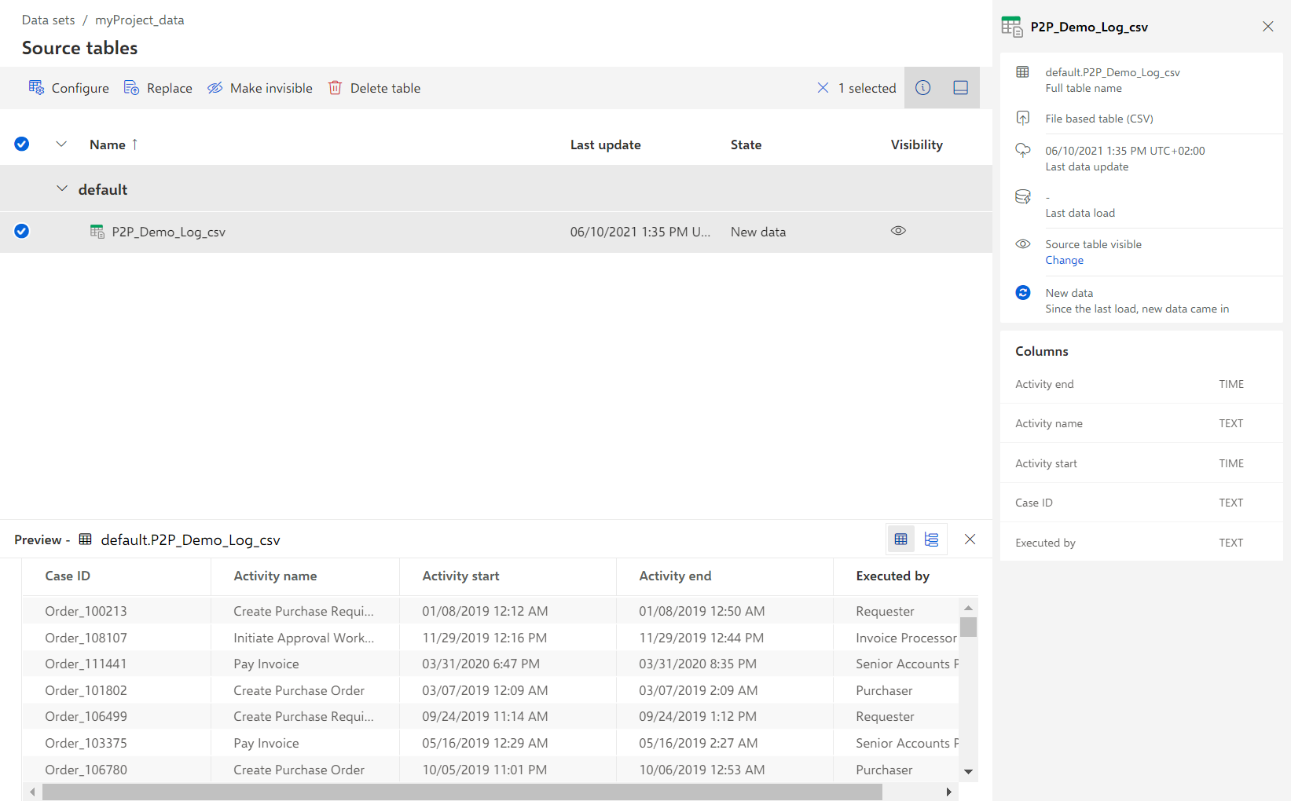
Task: Click horizontal scrollbar right arrow
Action: pyautogui.click(x=948, y=792)
